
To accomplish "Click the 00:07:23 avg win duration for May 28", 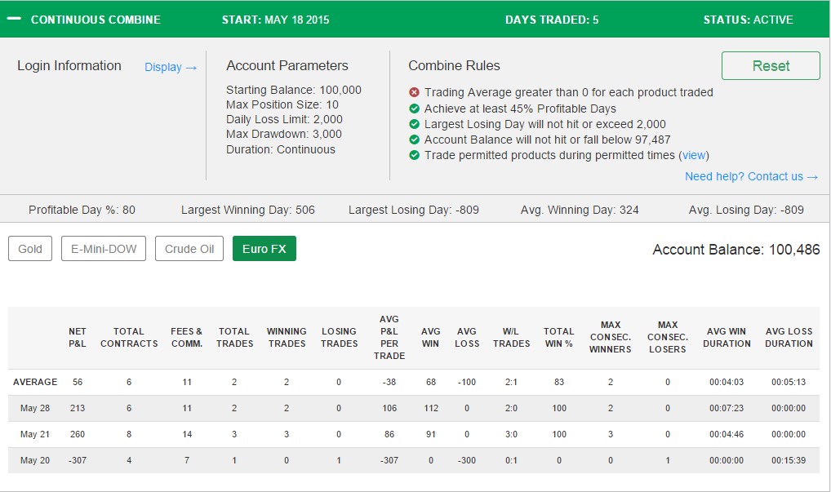I will (x=727, y=408).
